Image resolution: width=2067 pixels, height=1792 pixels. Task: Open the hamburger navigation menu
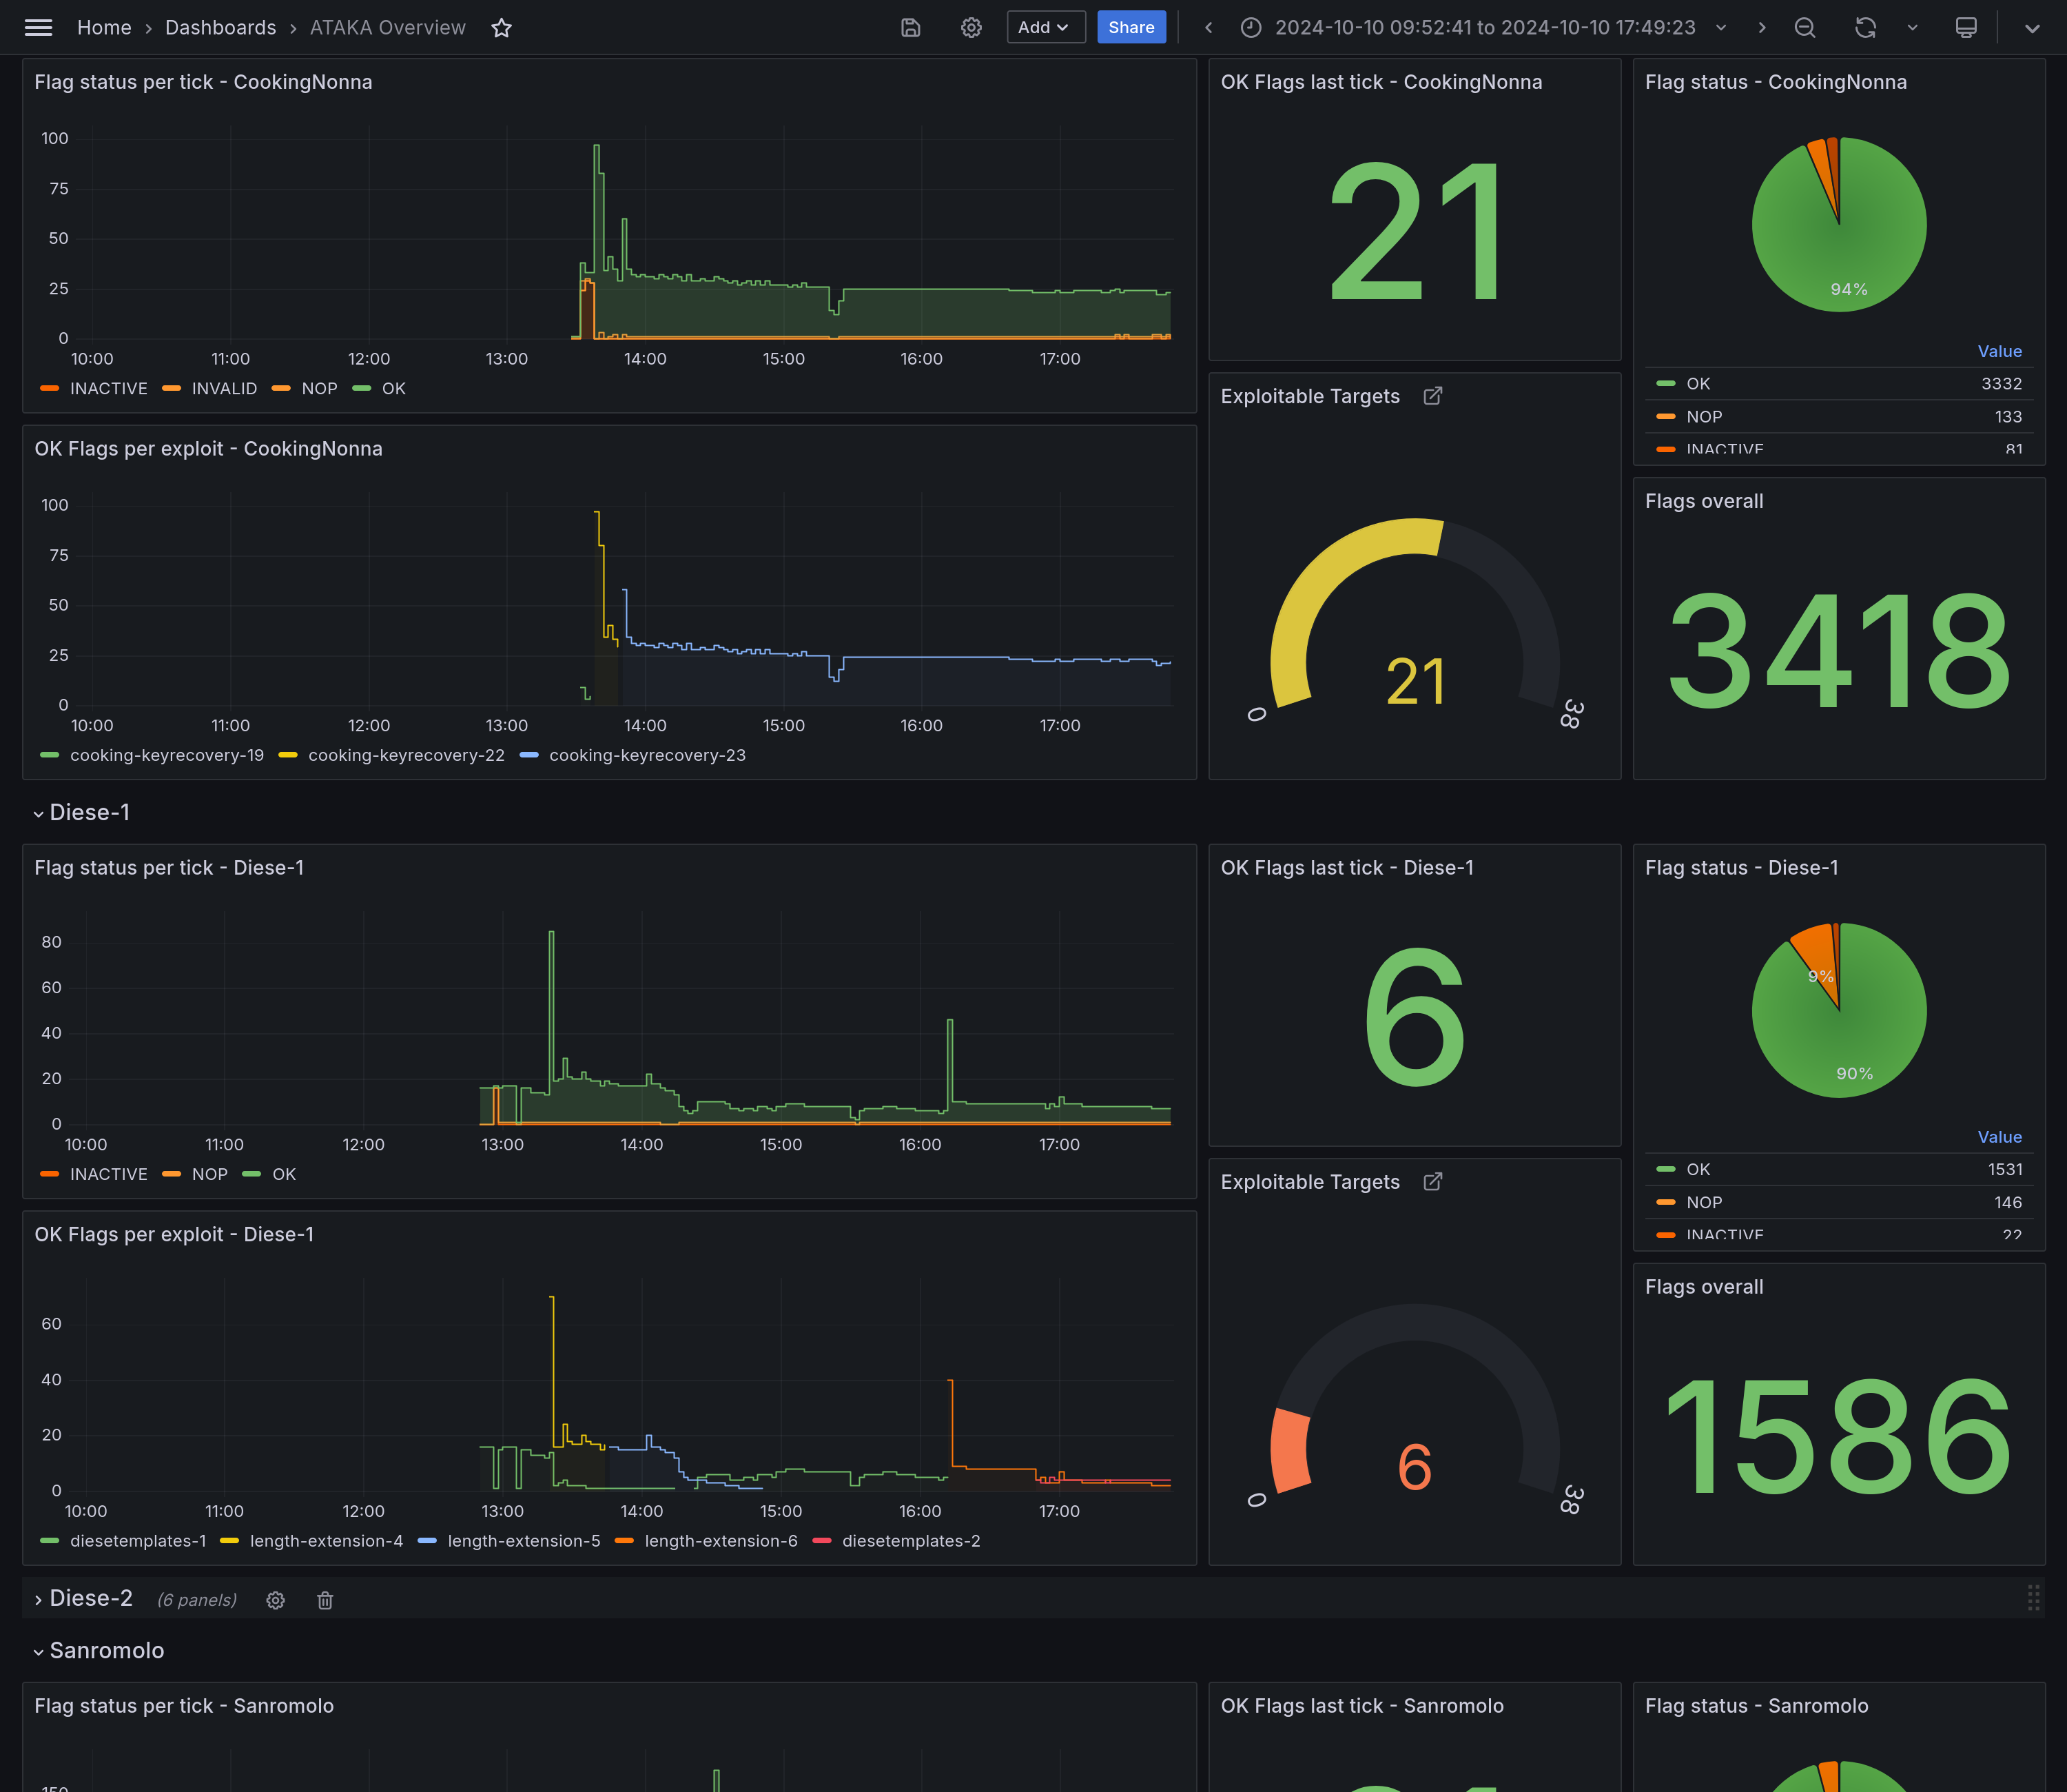(38, 27)
